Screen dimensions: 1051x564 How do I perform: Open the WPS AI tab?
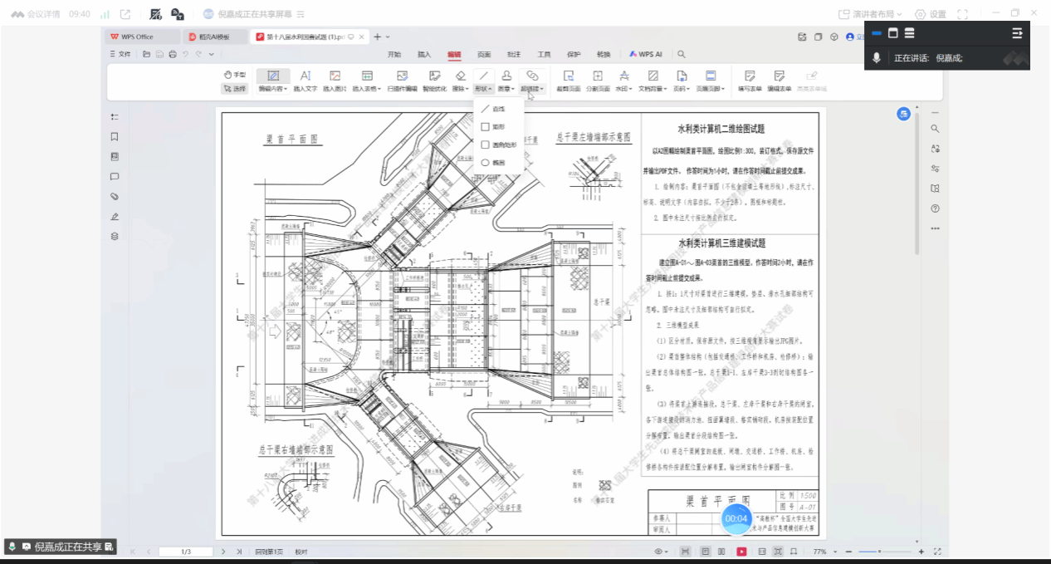[645, 54]
